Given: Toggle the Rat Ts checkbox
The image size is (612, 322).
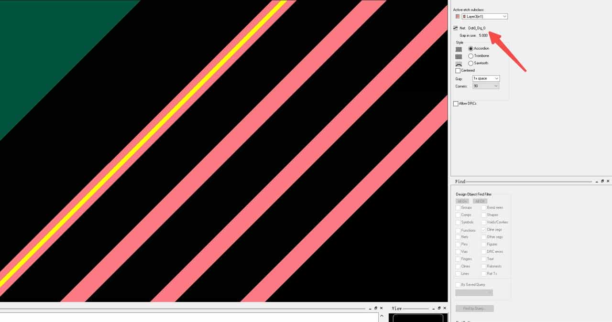Looking at the screenshot, I should pyautogui.click(x=484, y=274).
